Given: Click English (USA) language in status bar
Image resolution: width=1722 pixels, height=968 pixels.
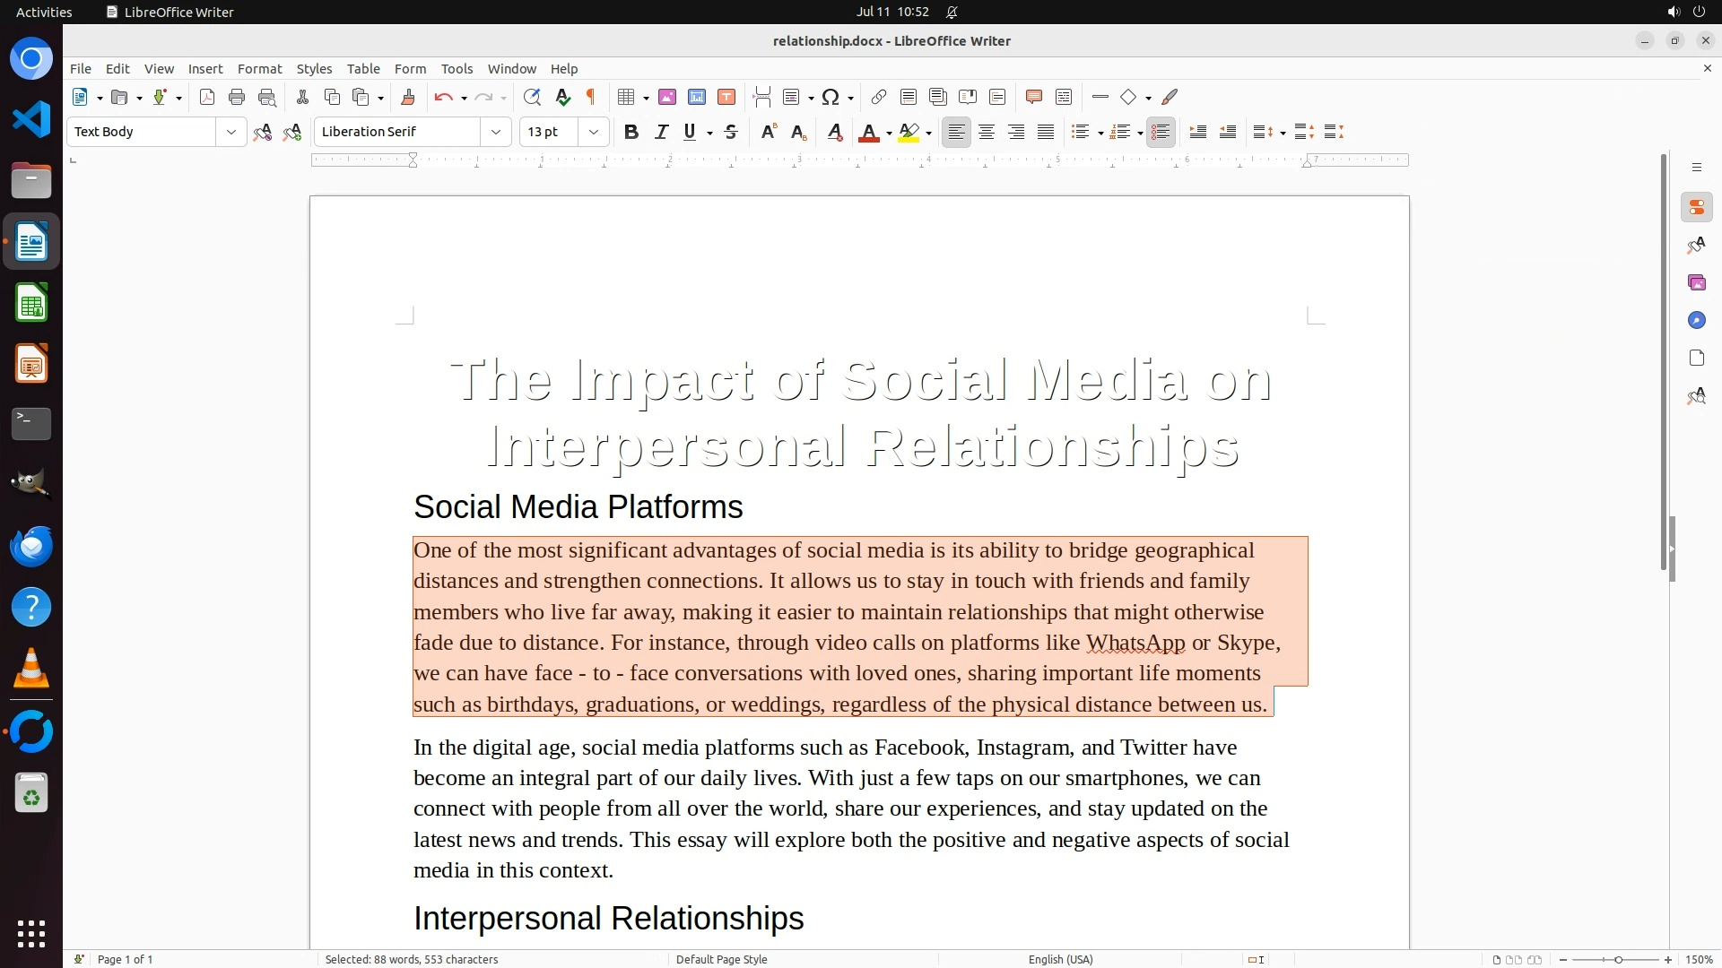Looking at the screenshot, I should pyautogui.click(x=1060, y=959).
